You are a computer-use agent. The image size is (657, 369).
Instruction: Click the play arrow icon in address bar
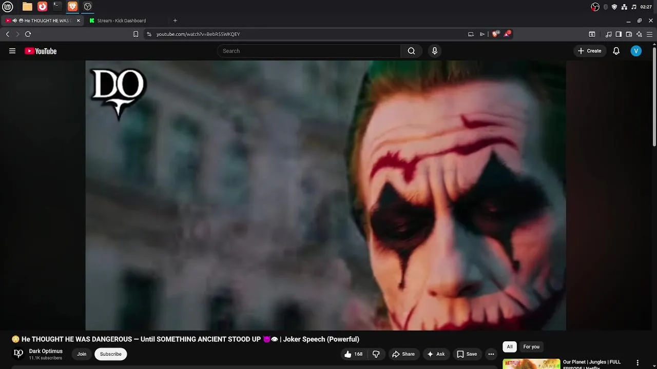pos(482,34)
